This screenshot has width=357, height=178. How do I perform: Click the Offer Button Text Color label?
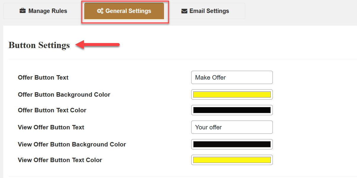tap(52, 110)
